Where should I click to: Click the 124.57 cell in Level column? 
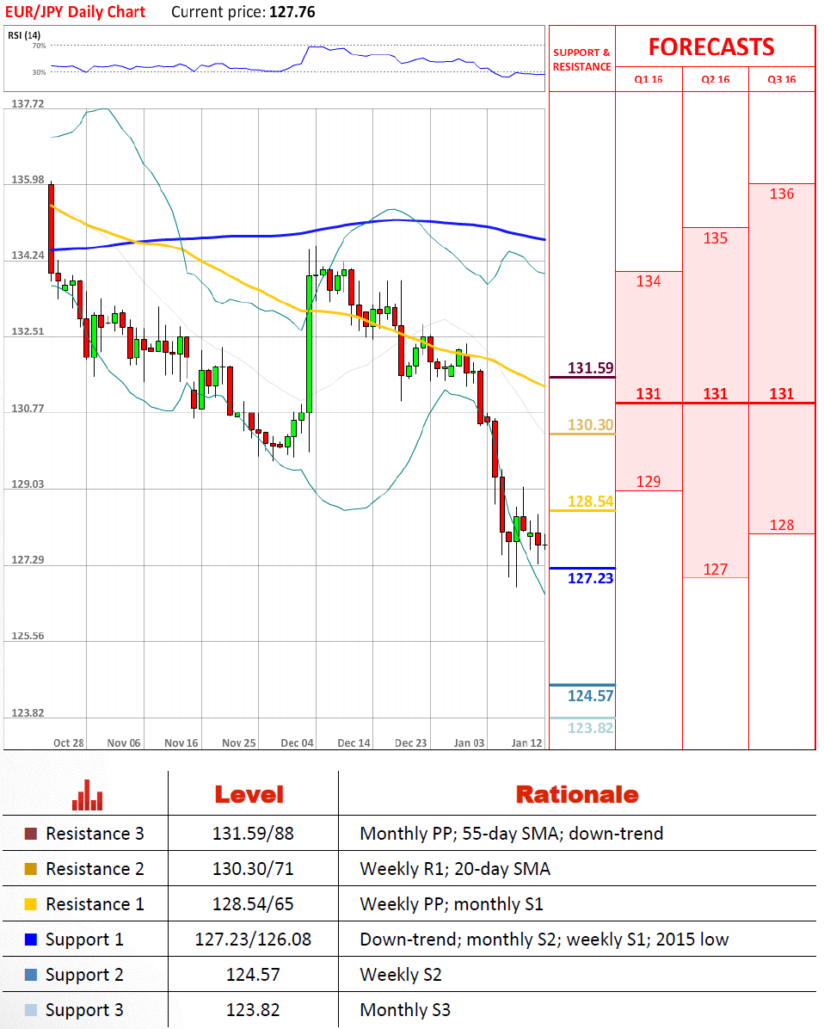click(253, 975)
